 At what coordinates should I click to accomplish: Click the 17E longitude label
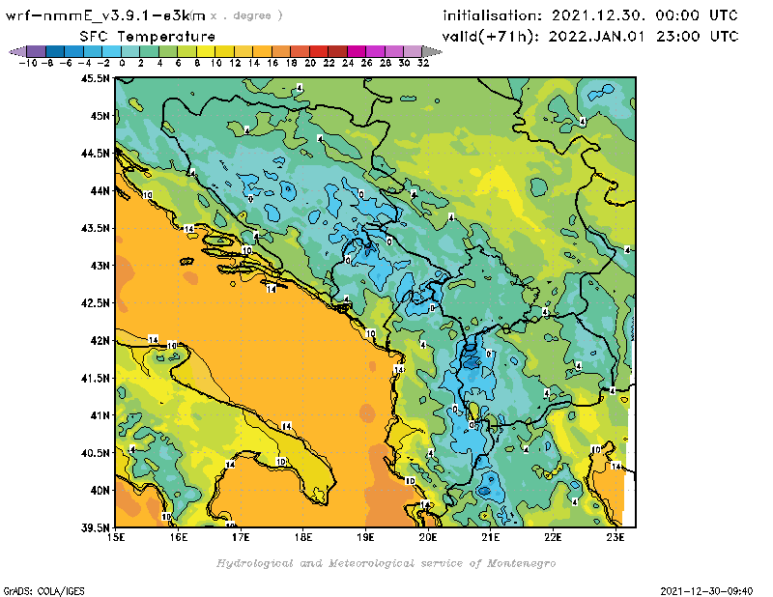coord(241,537)
